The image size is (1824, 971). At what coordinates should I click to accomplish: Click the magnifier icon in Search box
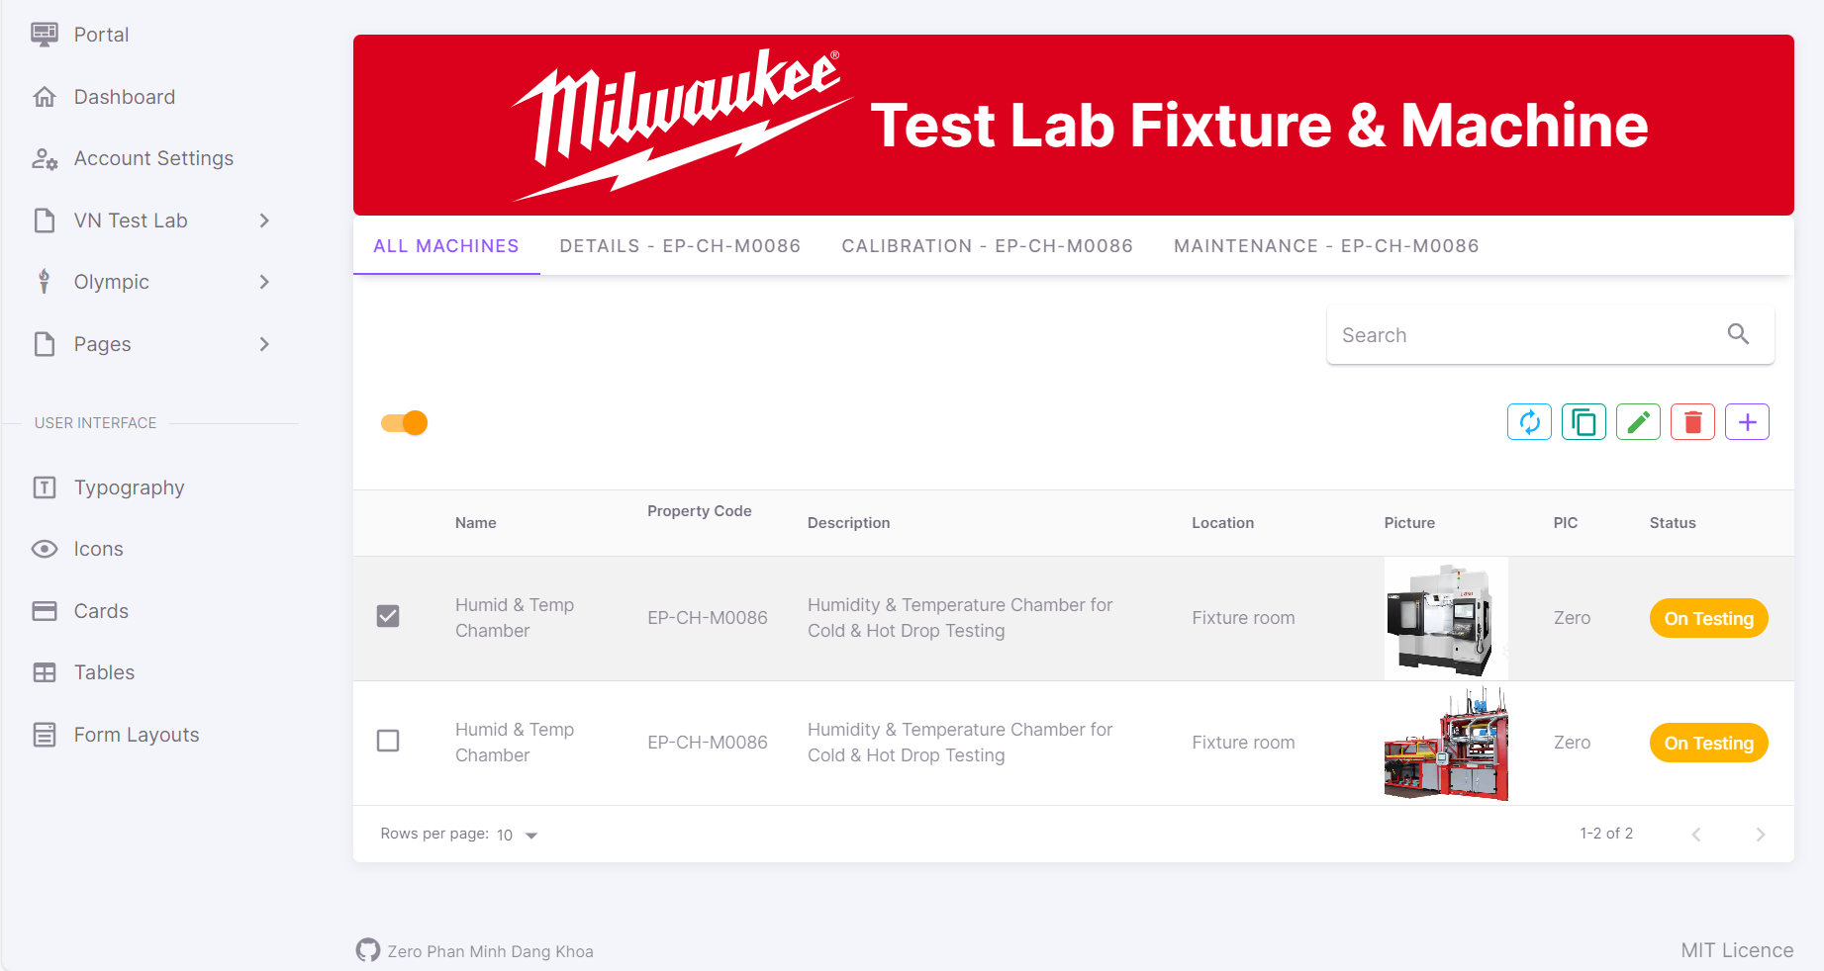click(1738, 334)
